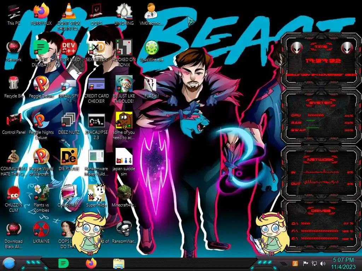Viewport: 362px width, 271px height.
Task: Open the DIE PLEASE desktop shortcut
Action: coord(69,160)
